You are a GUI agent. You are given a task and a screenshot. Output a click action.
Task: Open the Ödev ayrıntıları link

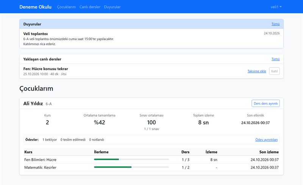click(266, 140)
